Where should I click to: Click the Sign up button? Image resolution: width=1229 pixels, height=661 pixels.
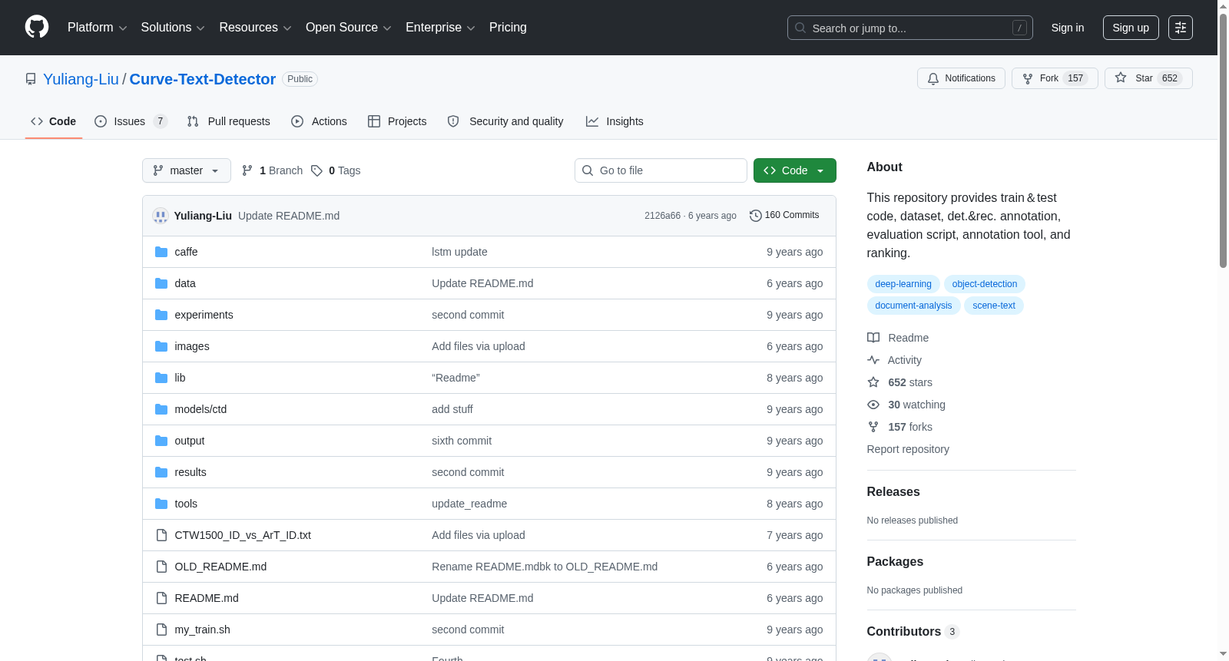pyautogui.click(x=1131, y=28)
